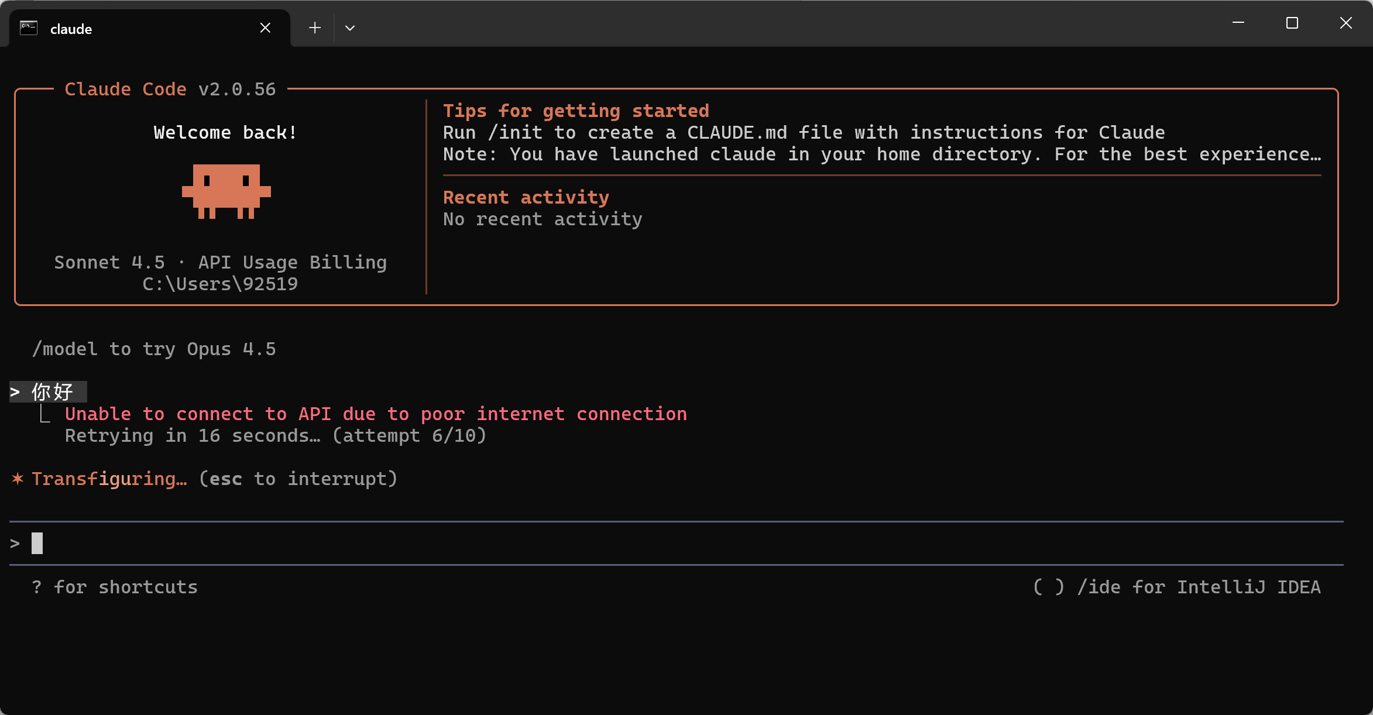Focus the prompt input line
The image size is (1373, 715).
point(676,543)
